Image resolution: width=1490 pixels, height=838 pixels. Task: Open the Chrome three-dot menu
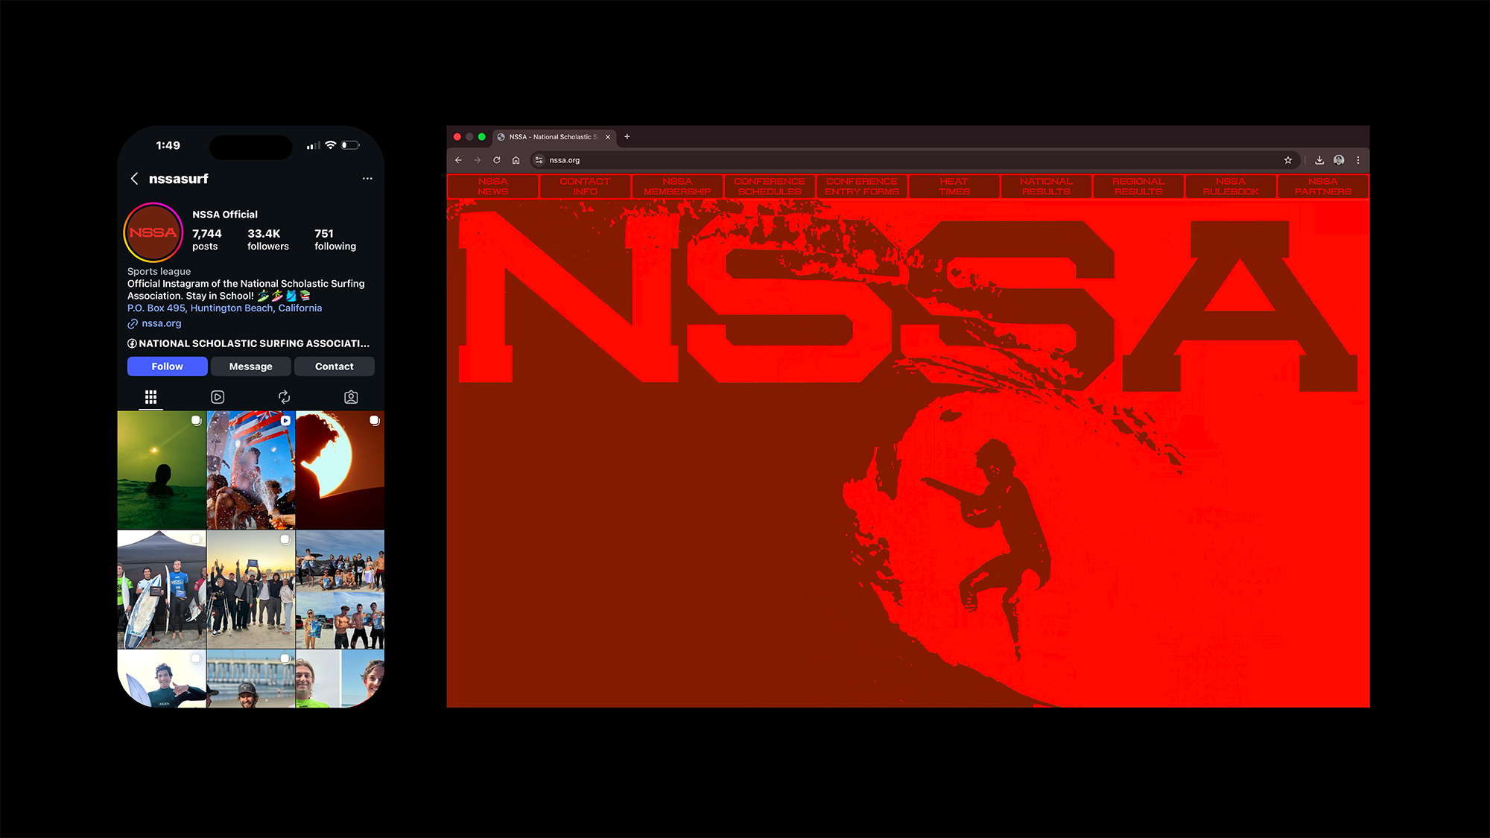tap(1358, 159)
